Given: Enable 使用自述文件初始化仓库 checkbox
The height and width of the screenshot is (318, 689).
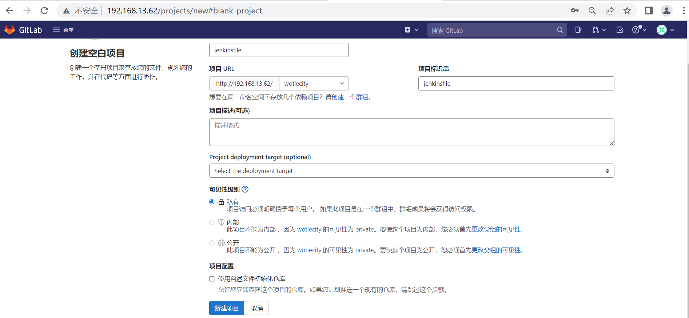Looking at the screenshot, I should click(212, 279).
